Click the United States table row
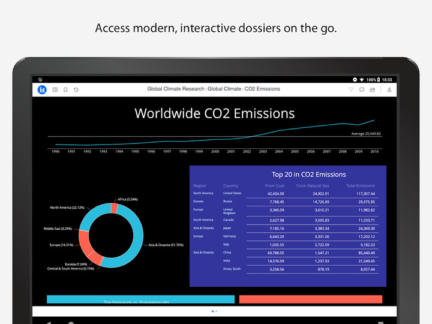 (288, 194)
